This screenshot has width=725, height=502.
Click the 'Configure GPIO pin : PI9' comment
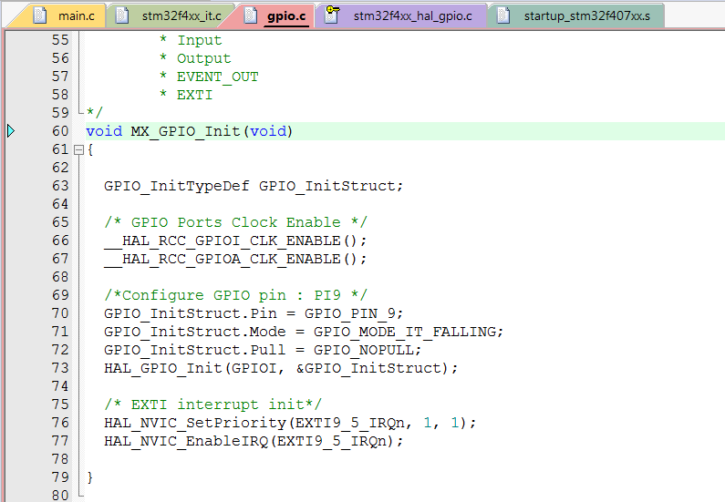[x=236, y=295]
